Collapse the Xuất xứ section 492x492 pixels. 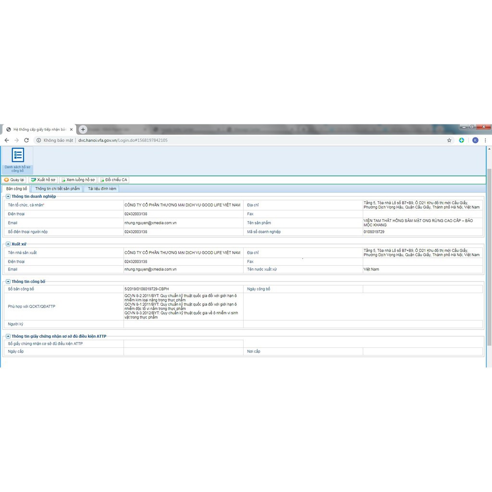point(8,244)
